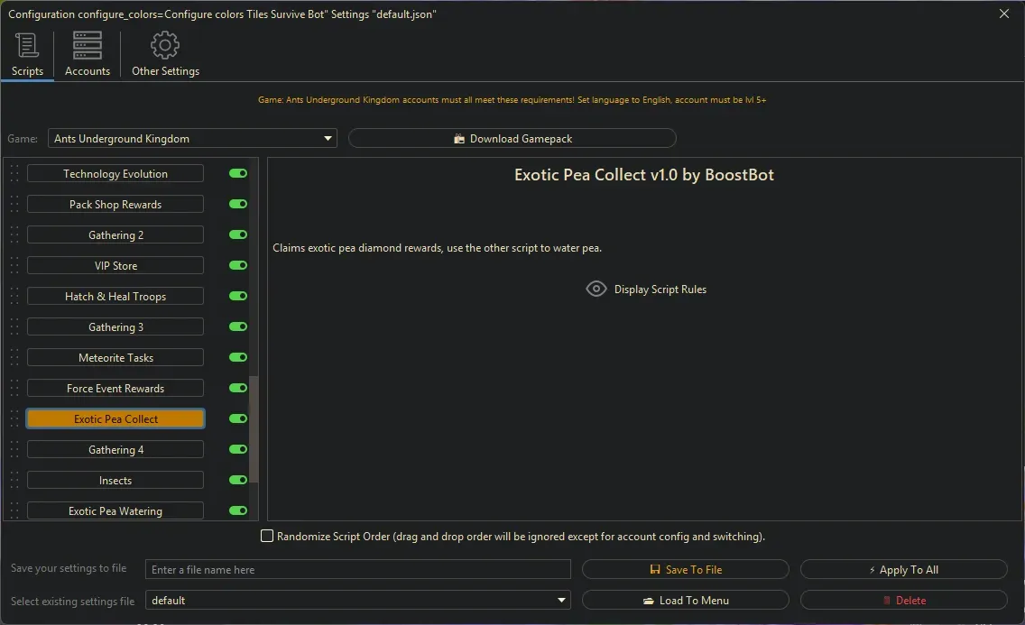This screenshot has width=1025, height=625.
Task: Select the Exotic Pea Watering script
Action: tap(115, 511)
